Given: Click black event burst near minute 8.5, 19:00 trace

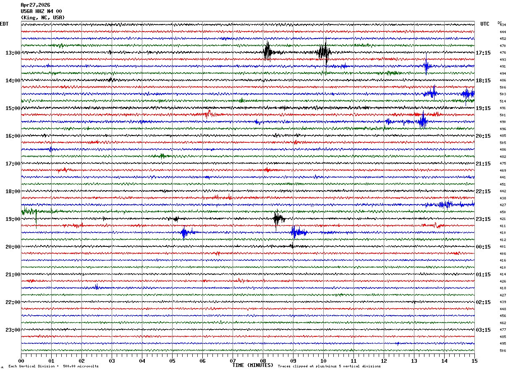Looking at the screenshot, I should pos(278,219).
